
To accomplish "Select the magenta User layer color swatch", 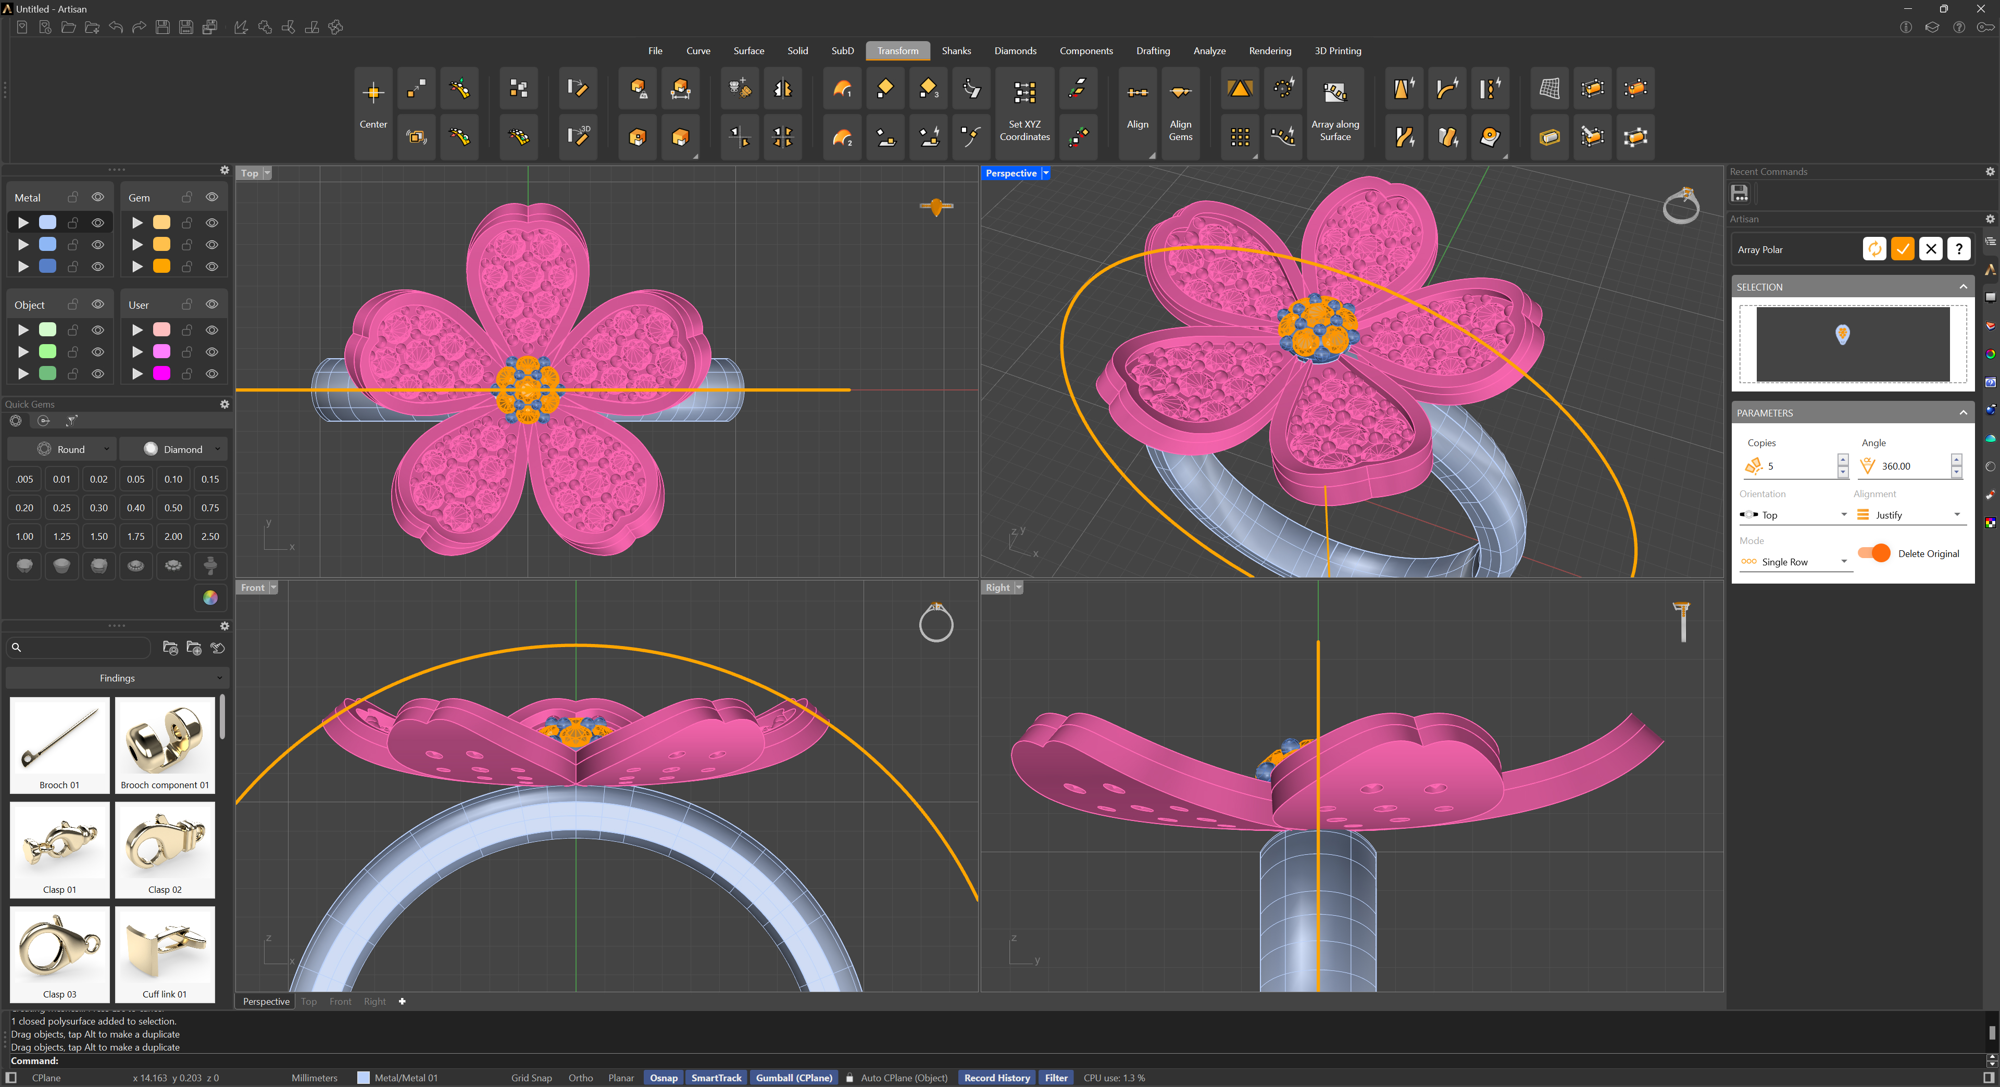I will click(x=161, y=373).
